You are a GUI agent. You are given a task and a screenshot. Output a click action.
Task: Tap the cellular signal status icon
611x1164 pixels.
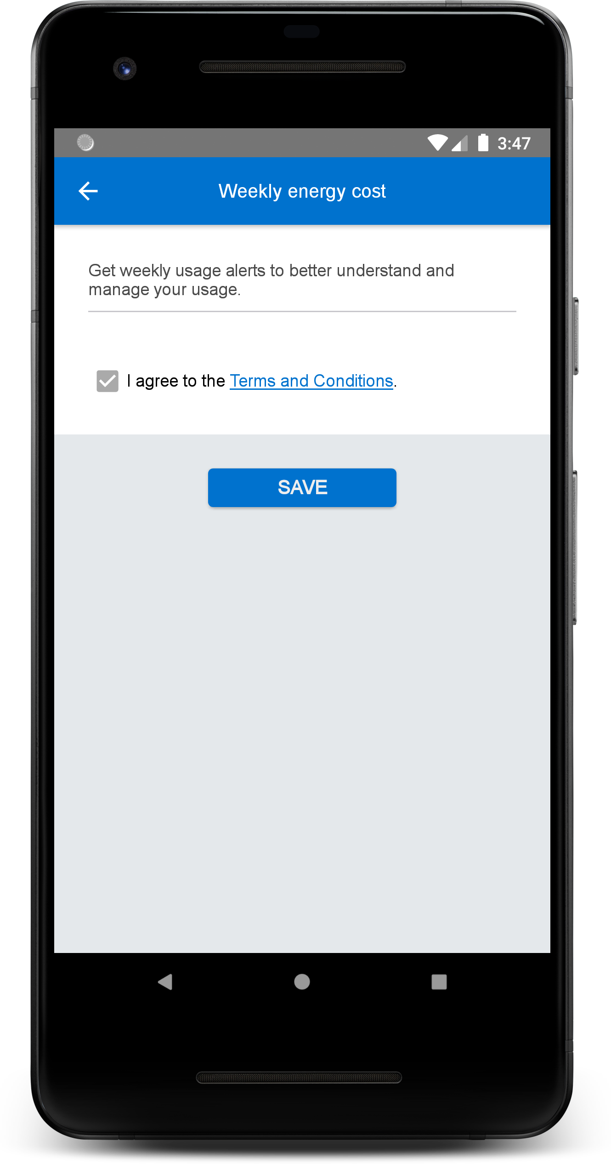tap(460, 143)
